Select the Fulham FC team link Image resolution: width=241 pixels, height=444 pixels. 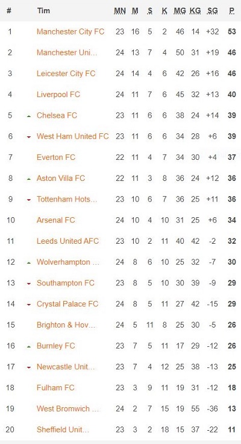pyautogui.click(x=55, y=388)
